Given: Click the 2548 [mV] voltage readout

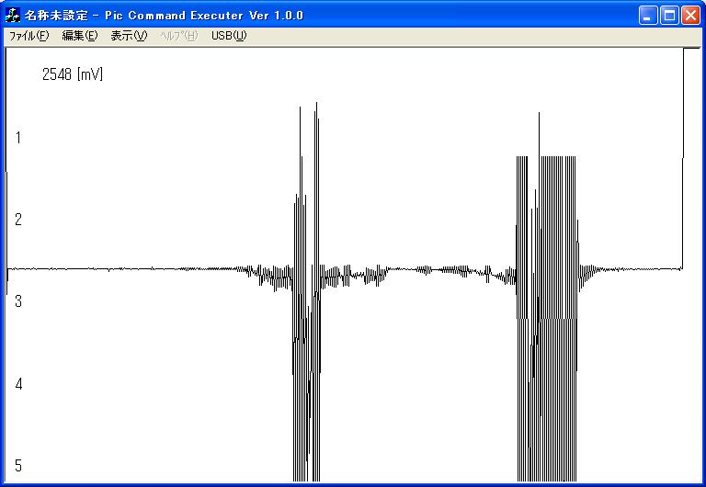Looking at the screenshot, I should tap(73, 74).
